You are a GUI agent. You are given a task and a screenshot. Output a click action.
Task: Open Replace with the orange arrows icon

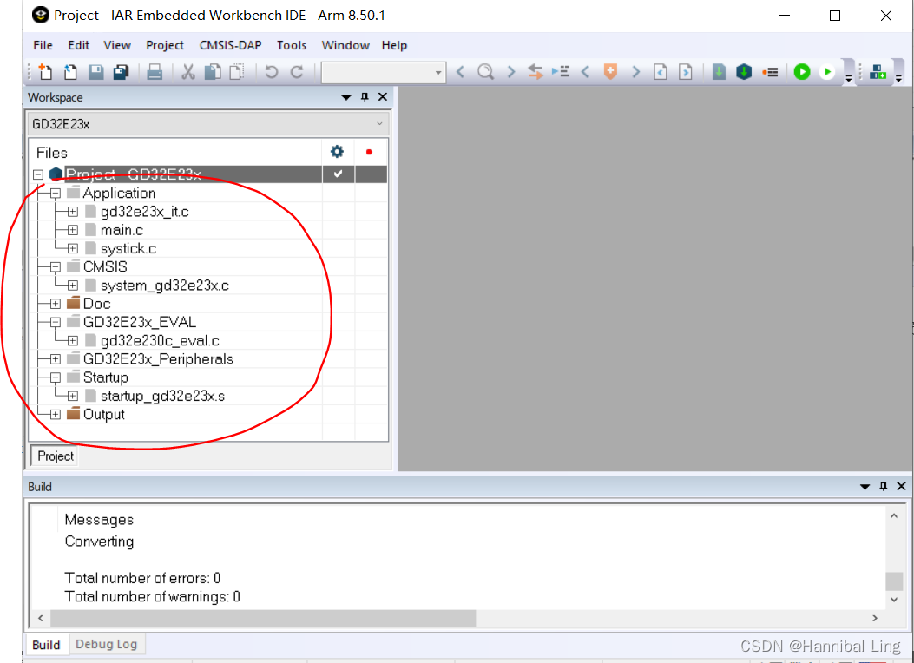pos(535,72)
